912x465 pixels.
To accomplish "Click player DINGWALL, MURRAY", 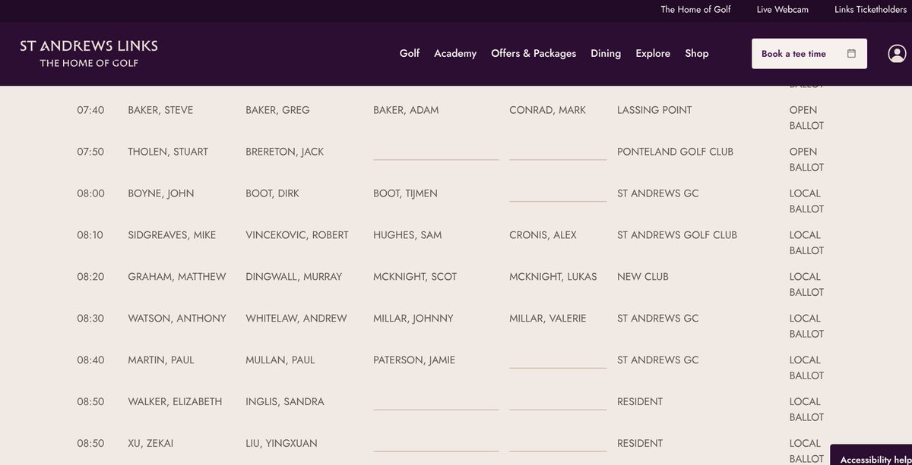I will point(293,277).
